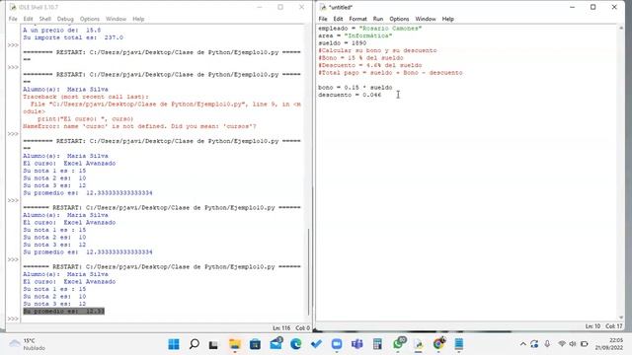Open Window menu in IDLE Shell
This screenshot has width=632, height=355.
[x=117, y=19]
